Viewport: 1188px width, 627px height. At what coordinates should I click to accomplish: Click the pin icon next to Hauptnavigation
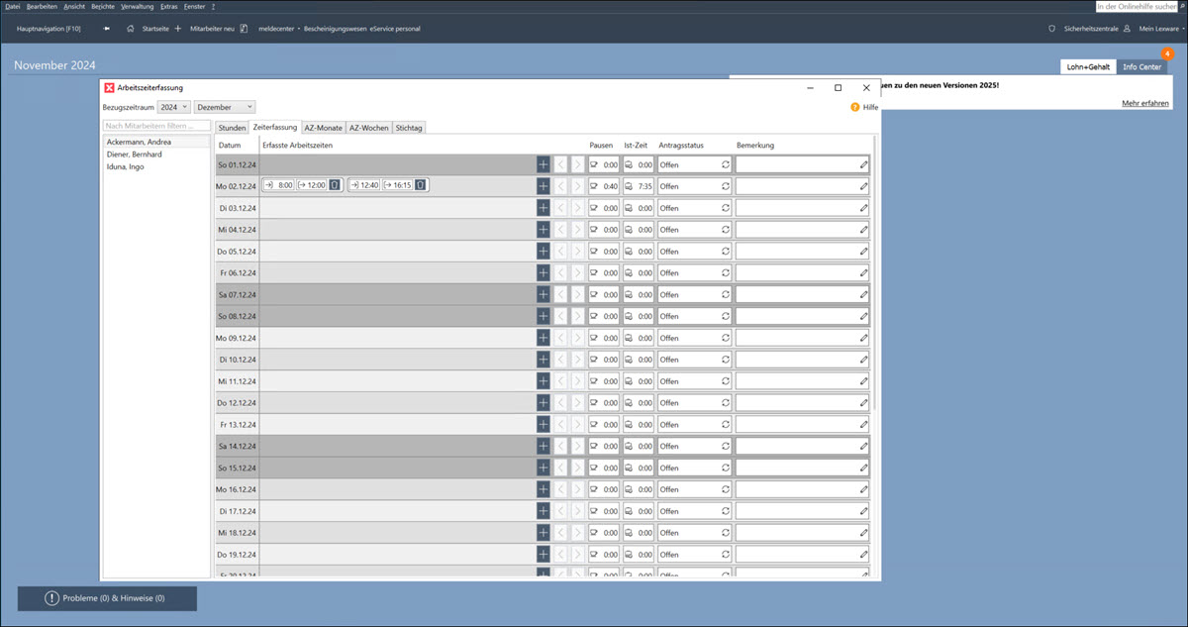point(106,29)
